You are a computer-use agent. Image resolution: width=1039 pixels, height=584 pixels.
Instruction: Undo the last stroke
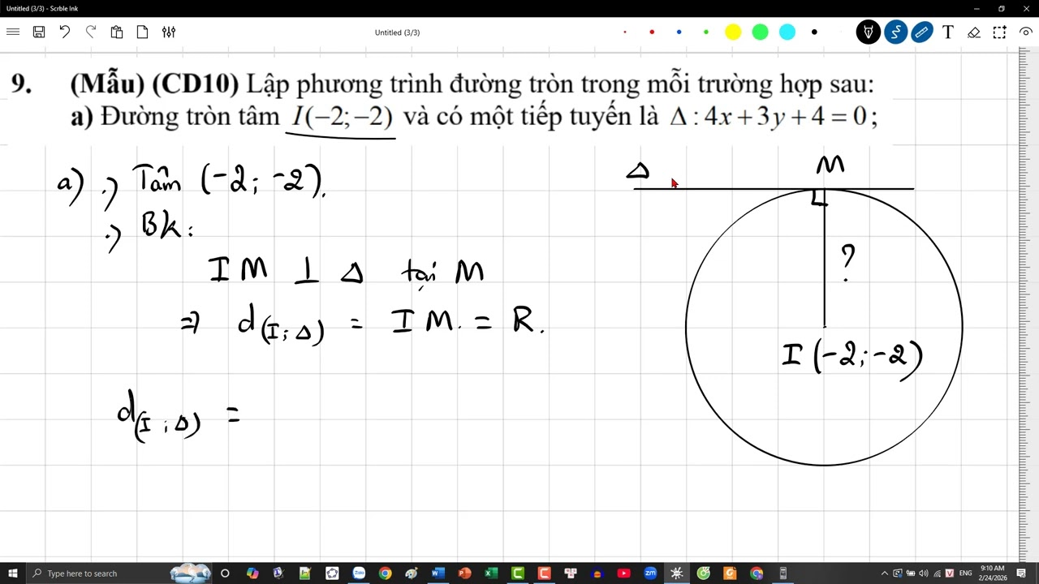tap(64, 32)
